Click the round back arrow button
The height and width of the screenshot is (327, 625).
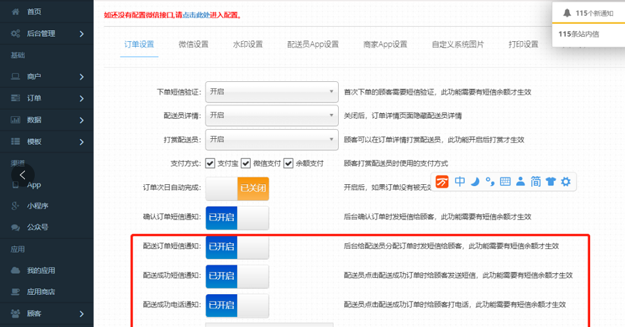[23, 174]
